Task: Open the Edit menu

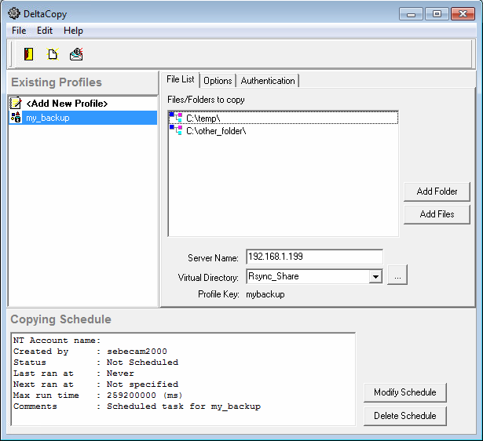Action: coord(45,31)
